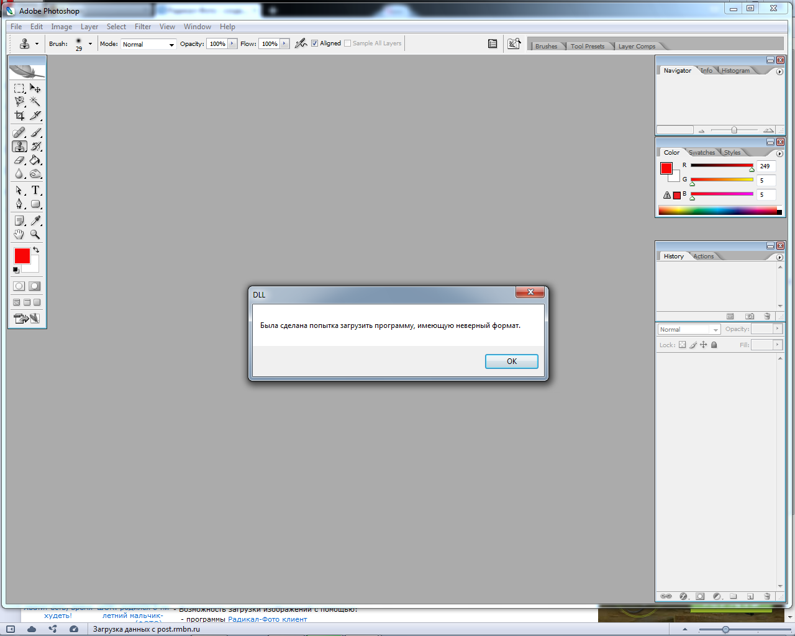Screen dimensions: 795x636
Task: Select the Hand tool
Action: point(19,234)
